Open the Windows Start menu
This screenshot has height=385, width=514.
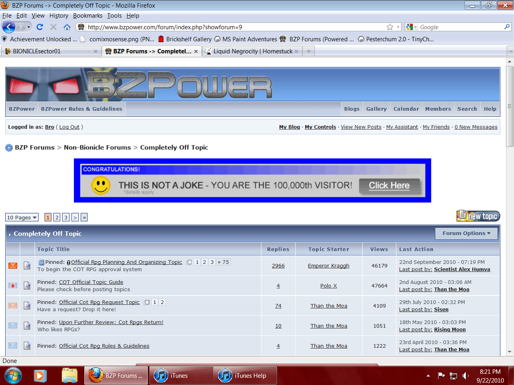coord(13,376)
